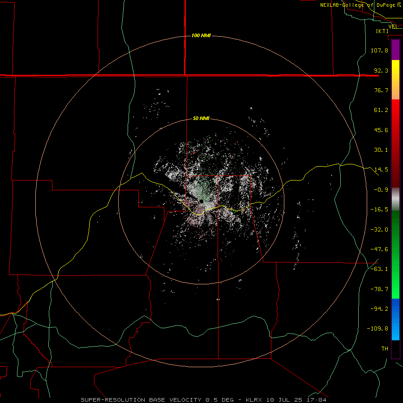
Task: Click the TH label at legend bottom
Action: 385,349
